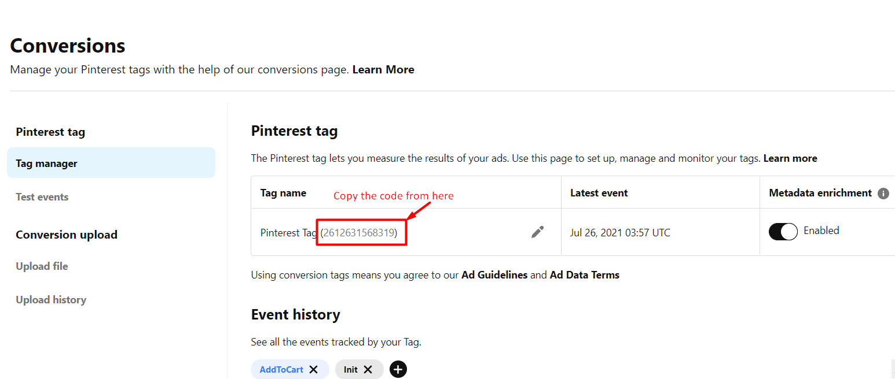
Task: Open the Tag manager section
Action: [x=111, y=163]
